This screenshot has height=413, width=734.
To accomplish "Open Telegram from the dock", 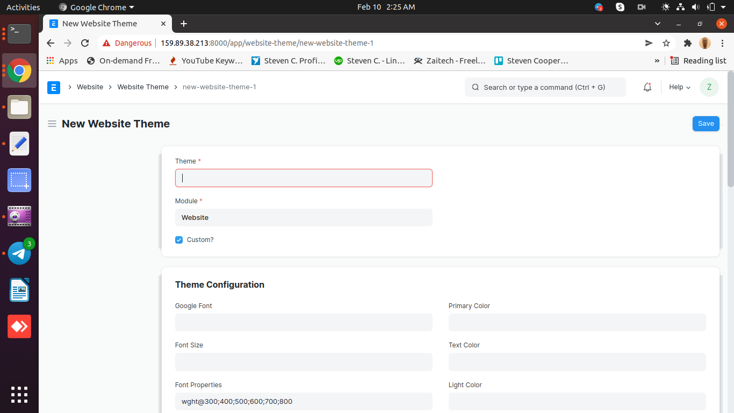I will click(x=19, y=253).
